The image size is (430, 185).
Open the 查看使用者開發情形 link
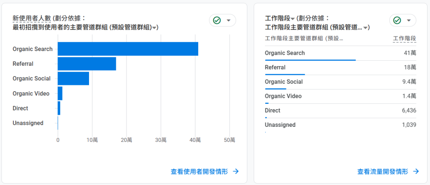coord(205,171)
